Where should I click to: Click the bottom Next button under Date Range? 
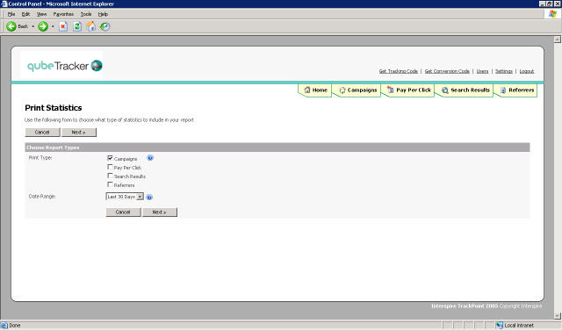pyautogui.click(x=160, y=212)
